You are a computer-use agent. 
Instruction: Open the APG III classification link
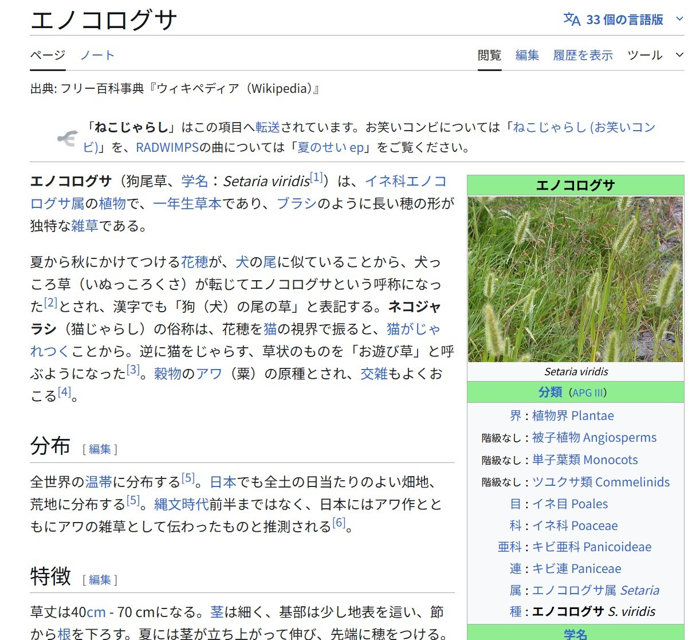(x=587, y=392)
